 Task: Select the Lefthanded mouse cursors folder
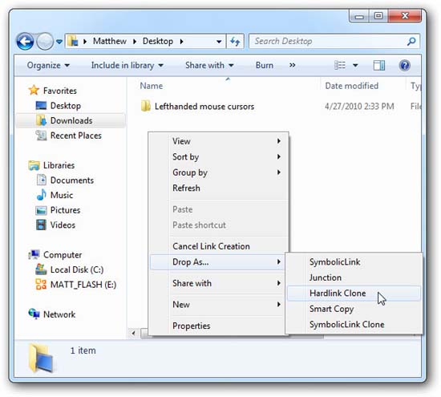(x=204, y=107)
